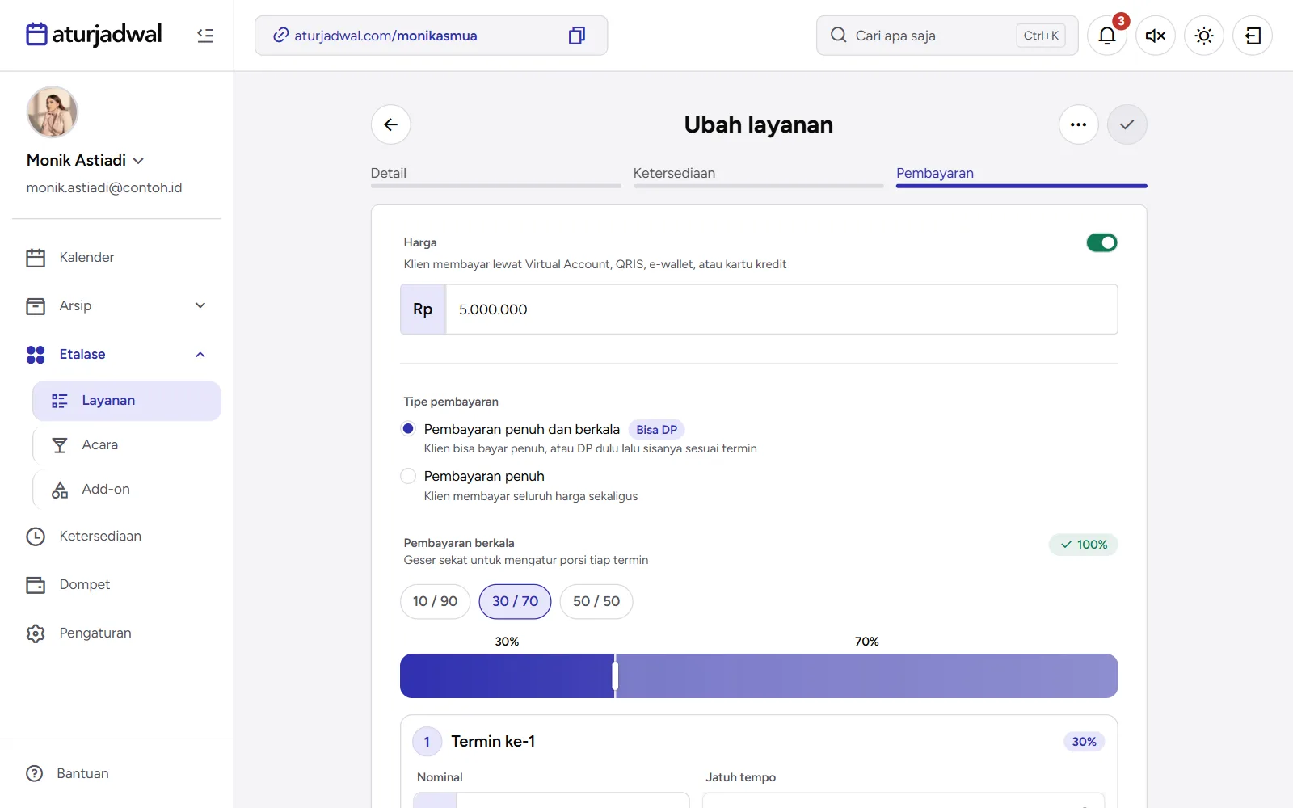This screenshot has height=808, width=1293.
Task: Expand the Arsip submenu chevron
Action: tap(200, 305)
